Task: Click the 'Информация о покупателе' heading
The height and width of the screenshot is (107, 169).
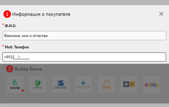Action: [41, 14]
